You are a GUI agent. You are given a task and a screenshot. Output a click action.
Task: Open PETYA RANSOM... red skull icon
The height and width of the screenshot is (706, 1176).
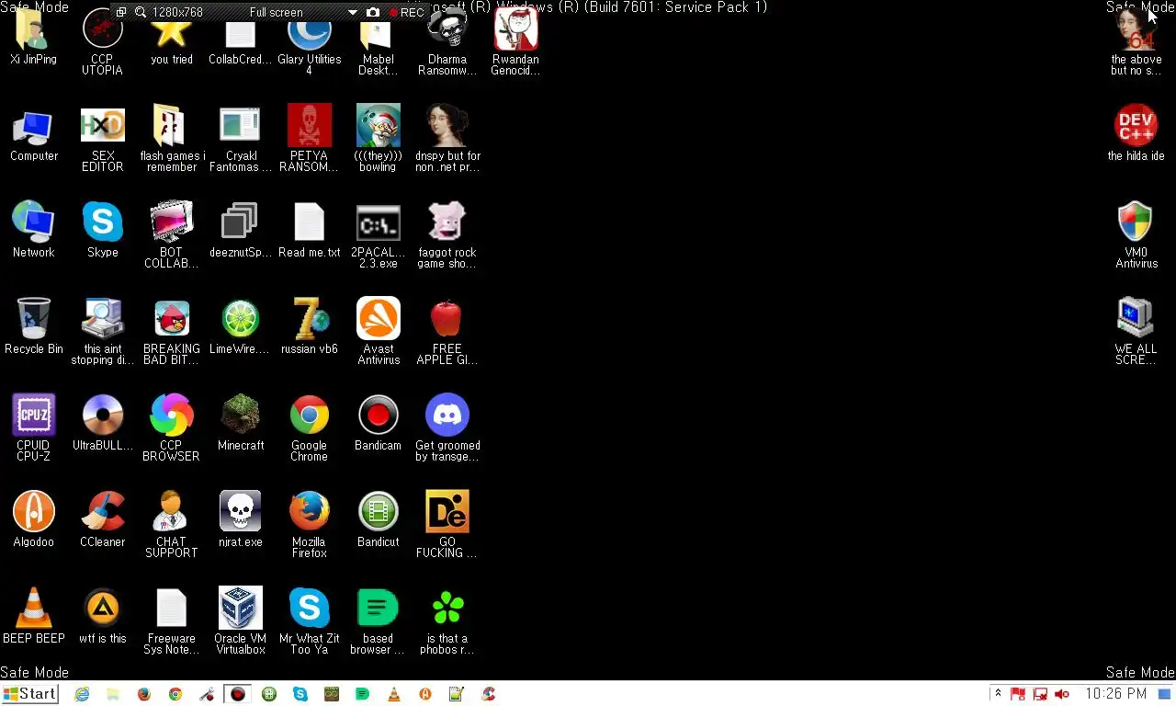310,137
